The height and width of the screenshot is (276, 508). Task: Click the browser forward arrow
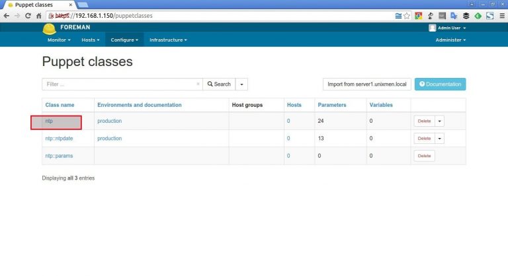[17, 16]
